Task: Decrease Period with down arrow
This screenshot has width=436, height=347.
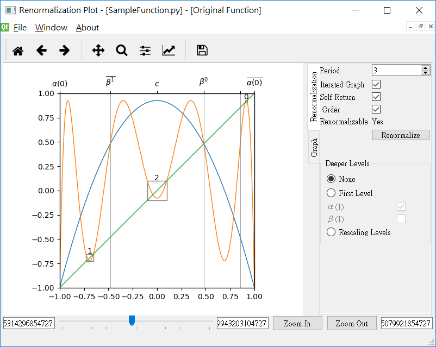Action: click(x=426, y=73)
